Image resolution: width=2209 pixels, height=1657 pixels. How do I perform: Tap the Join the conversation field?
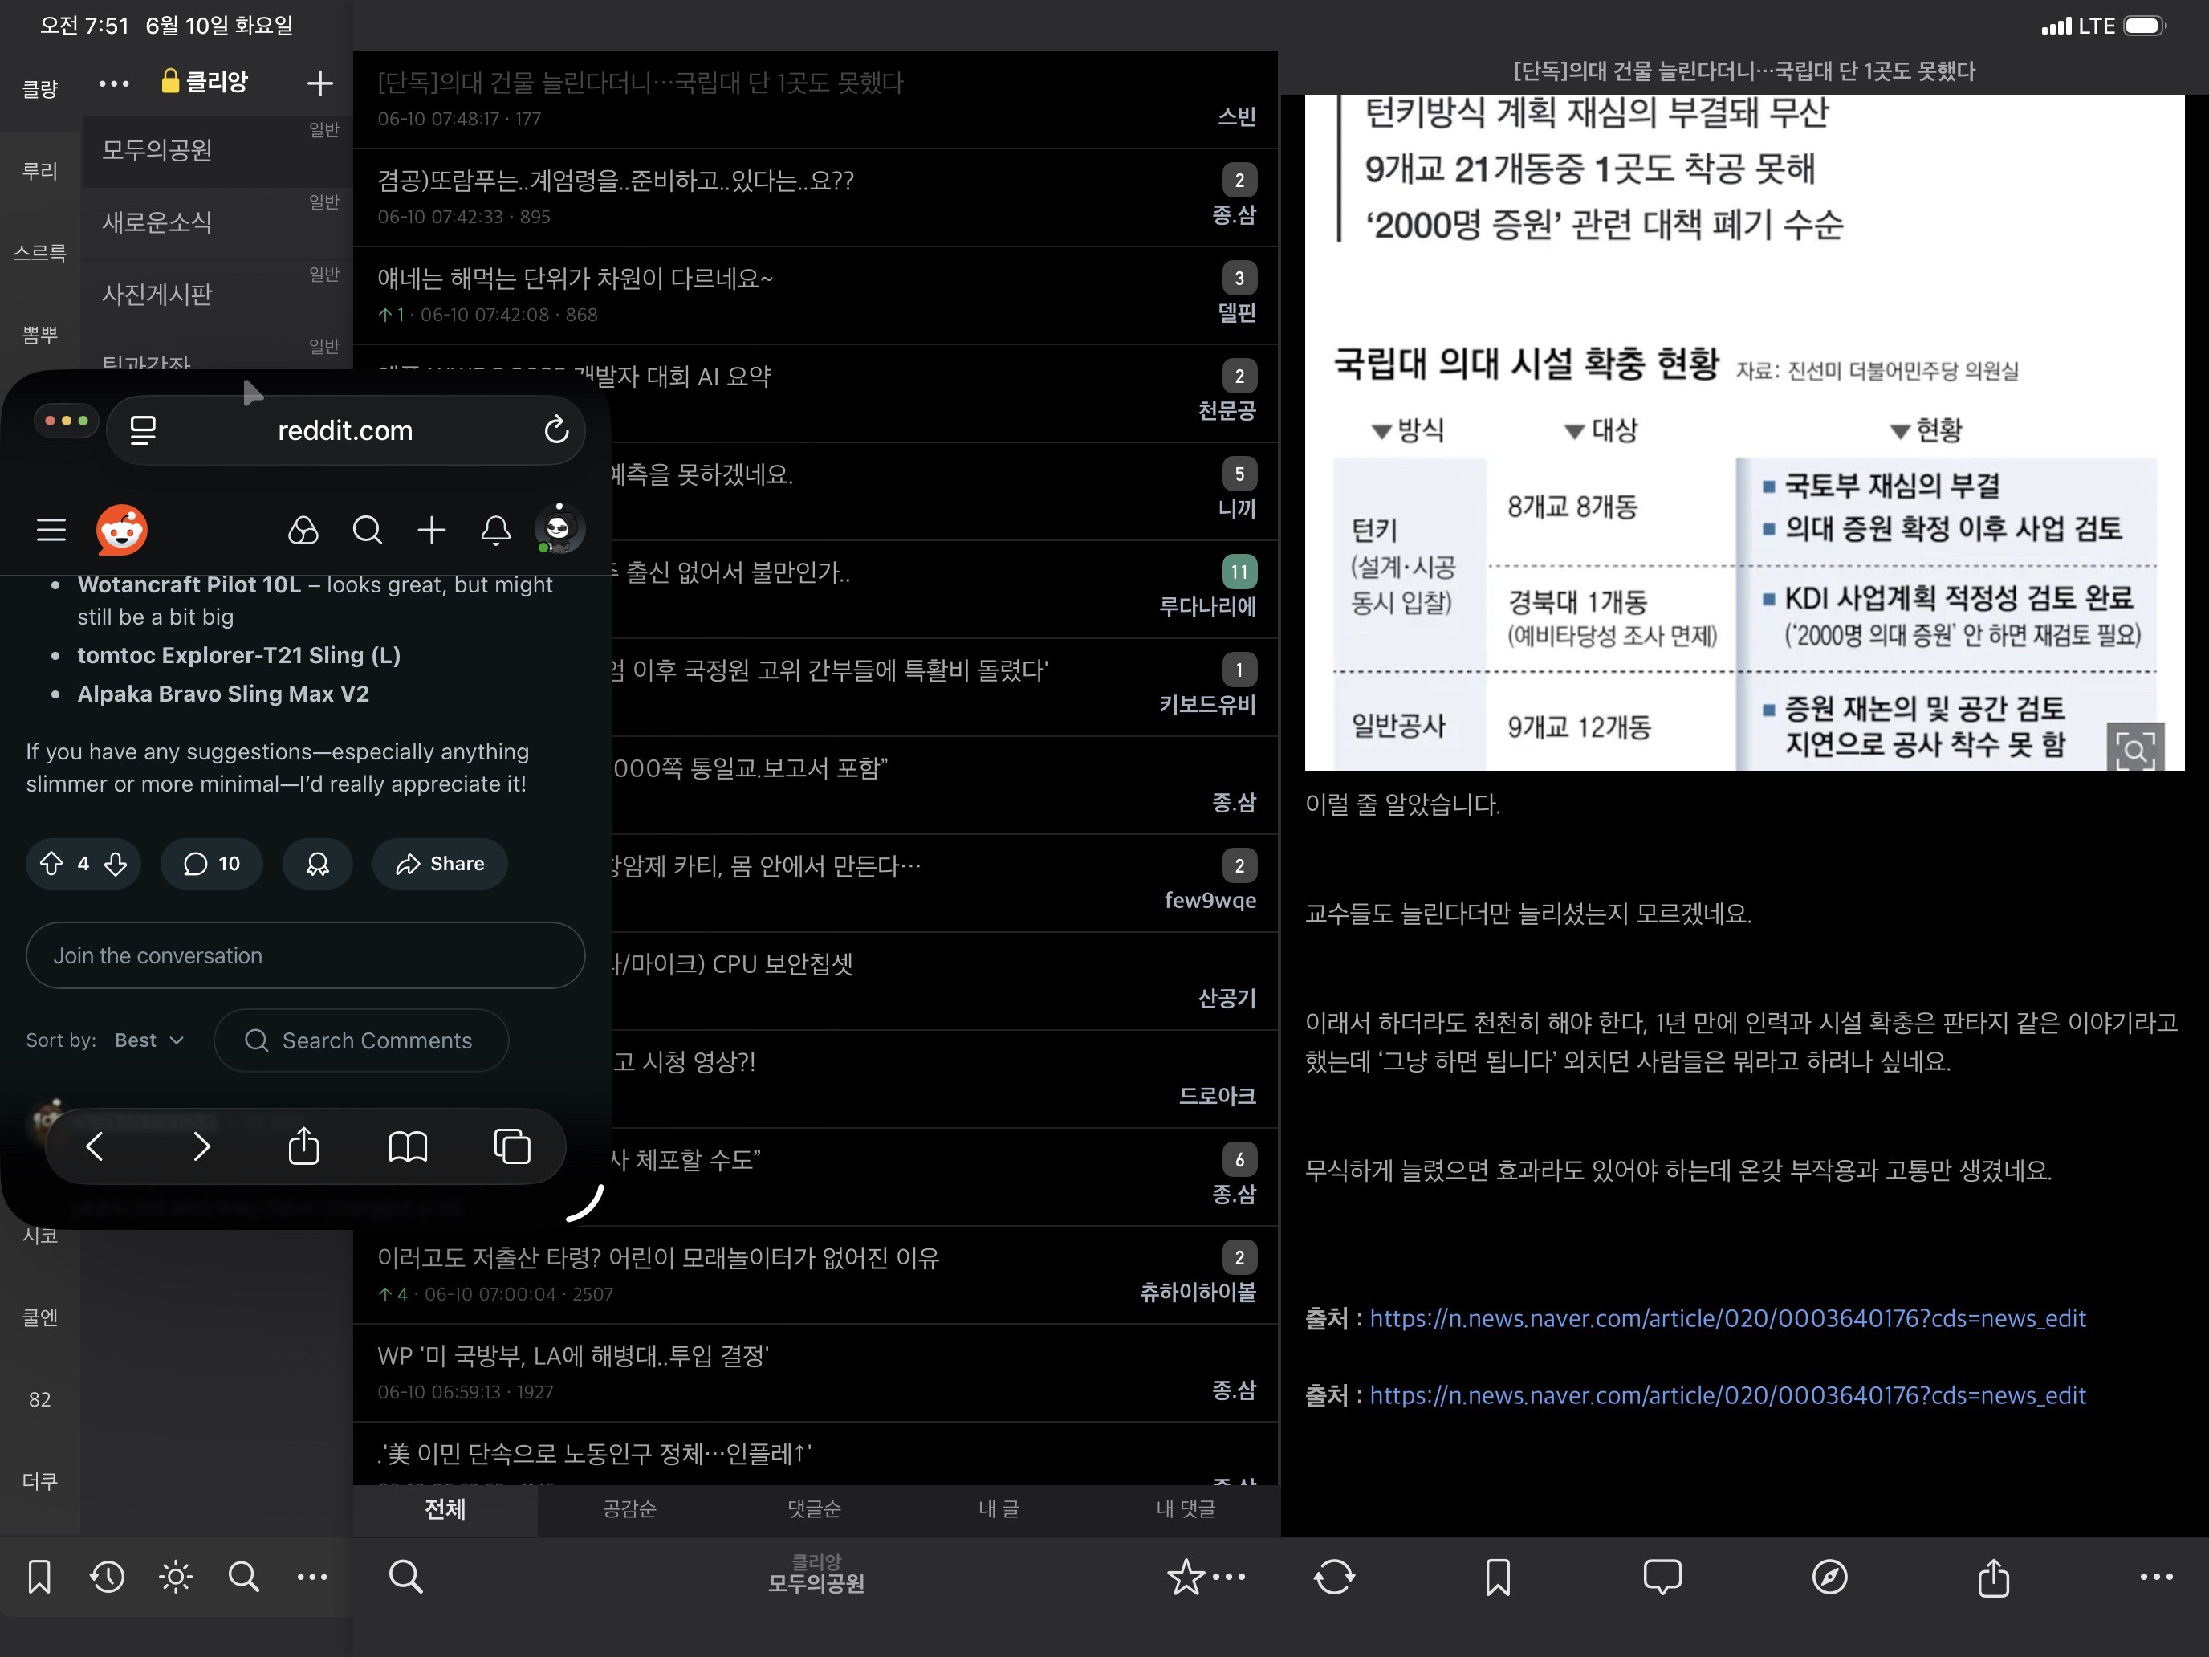[304, 956]
